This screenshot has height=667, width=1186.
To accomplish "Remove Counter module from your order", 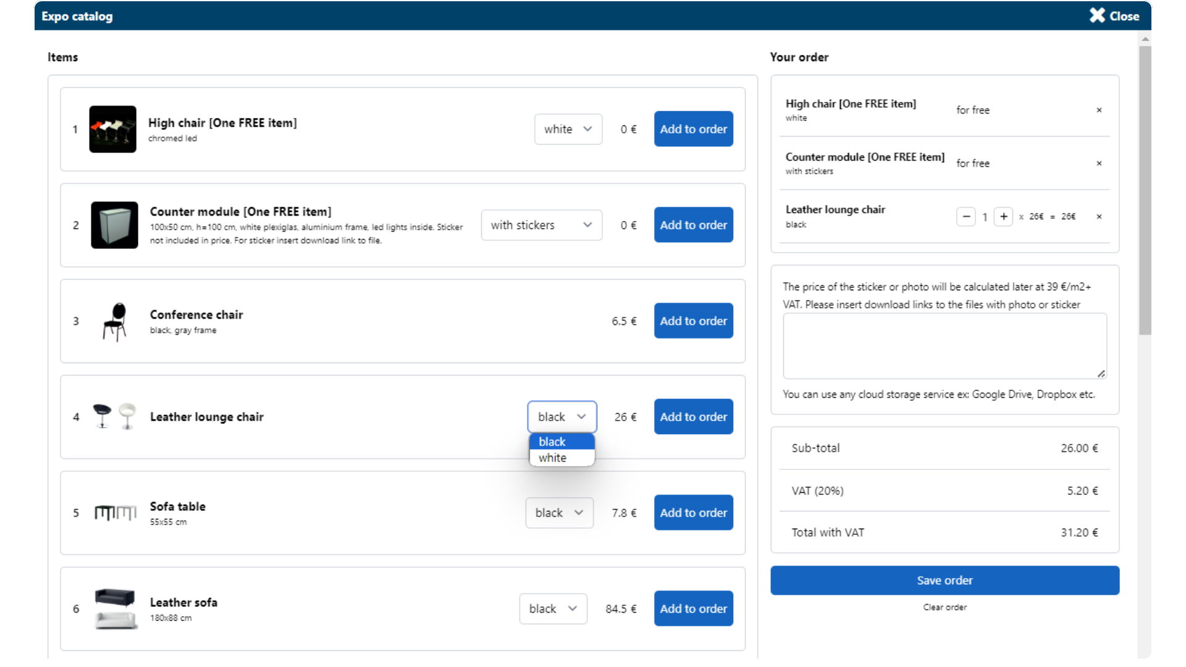I will [1099, 164].
